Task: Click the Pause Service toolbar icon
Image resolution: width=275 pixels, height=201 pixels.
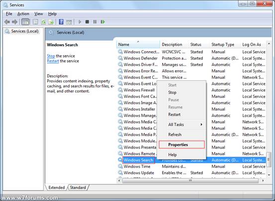Action: click(x=95, y=22)
